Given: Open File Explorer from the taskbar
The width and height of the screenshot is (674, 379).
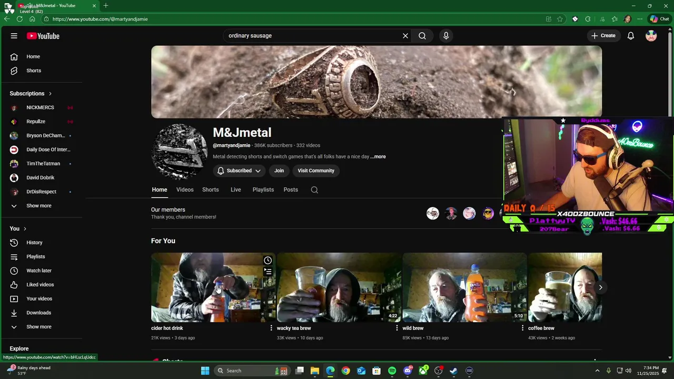Looking at the screenshot, I should tap(315, 371).
